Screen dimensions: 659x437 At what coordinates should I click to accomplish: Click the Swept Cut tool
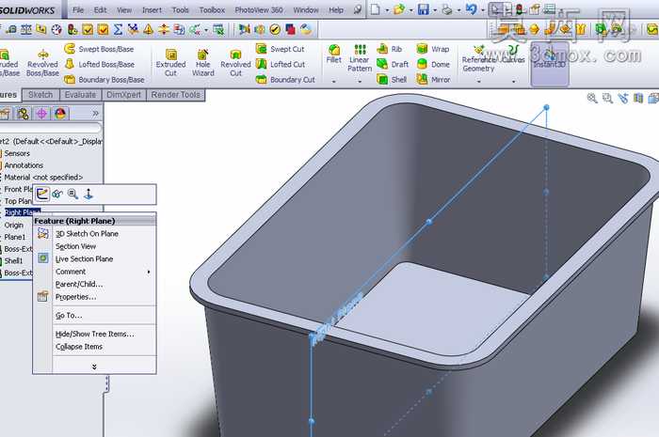pos(280,49)
